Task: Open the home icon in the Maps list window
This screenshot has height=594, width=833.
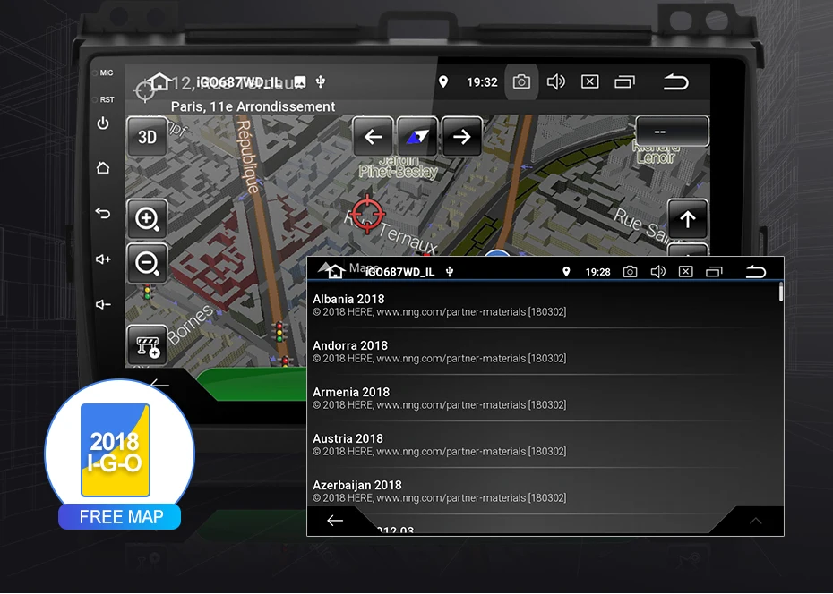Action: tap(333, 271)
